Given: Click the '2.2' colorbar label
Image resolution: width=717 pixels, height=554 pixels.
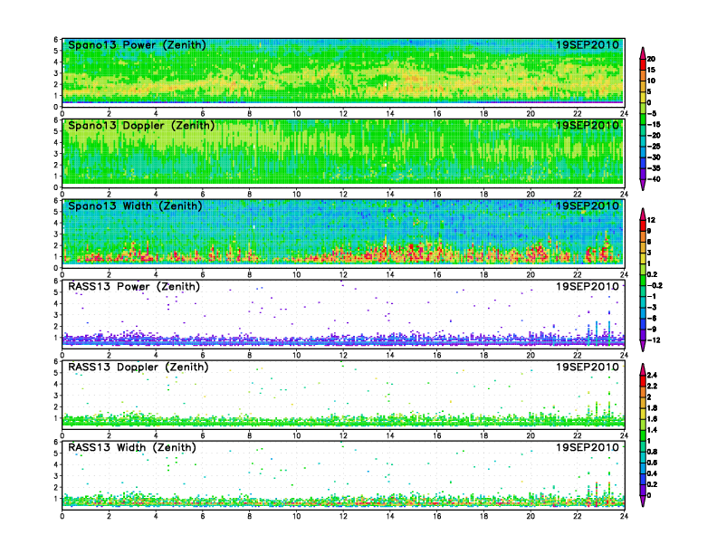Looking at the screenshot, I should (x=652, y=387).
